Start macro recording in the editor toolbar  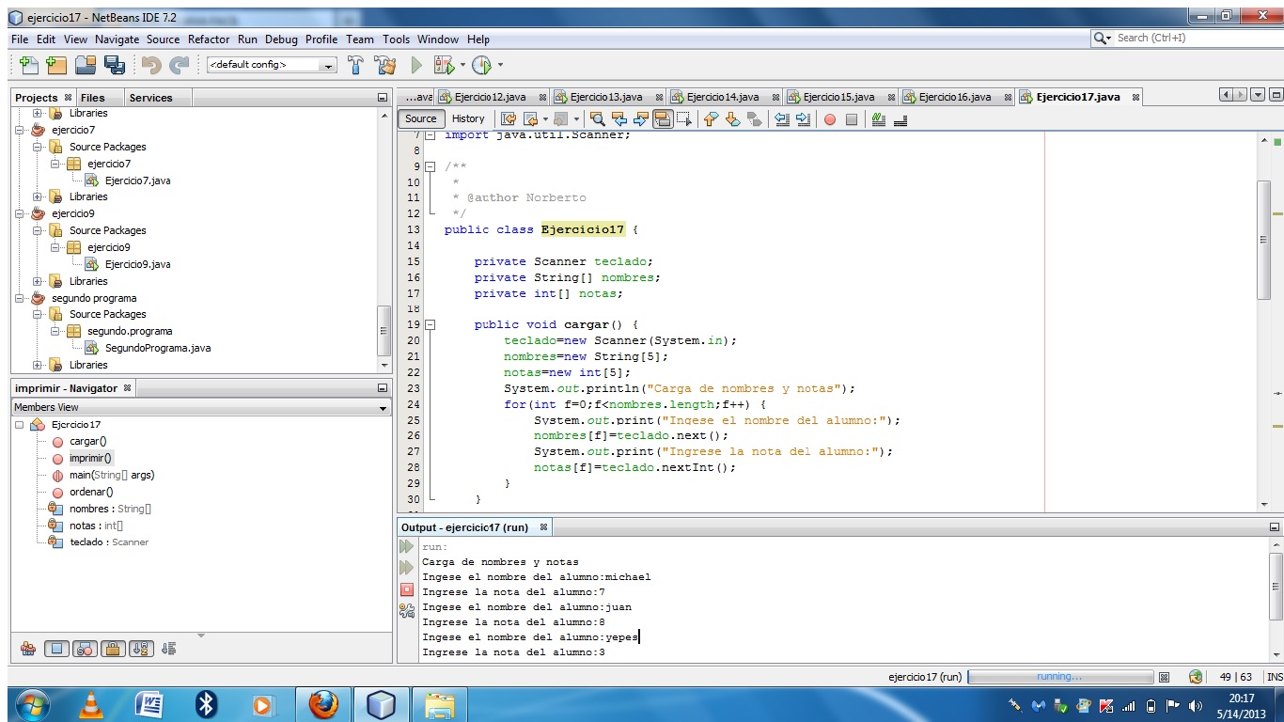(830, 119)
